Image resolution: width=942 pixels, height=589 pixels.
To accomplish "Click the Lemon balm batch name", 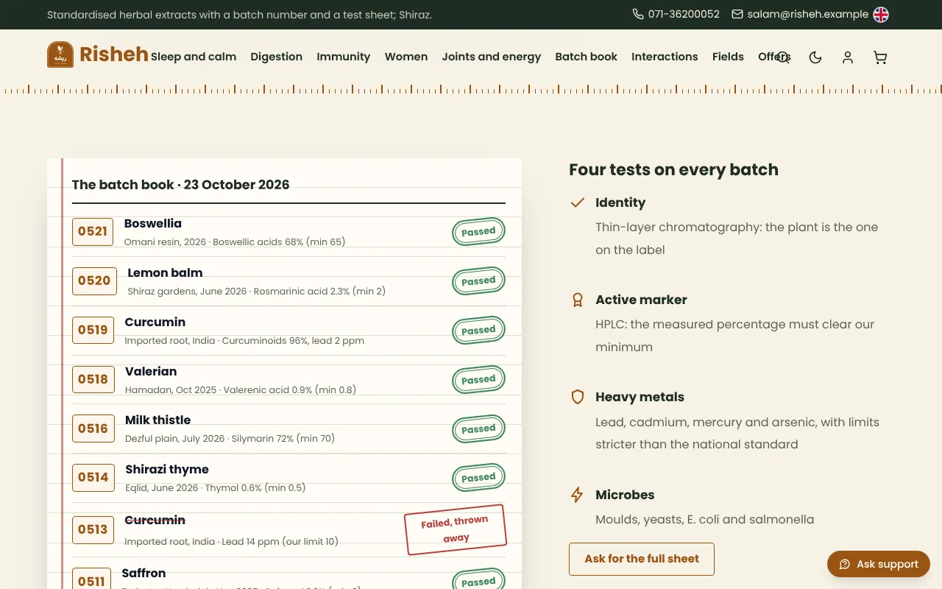I will point(165,272).
